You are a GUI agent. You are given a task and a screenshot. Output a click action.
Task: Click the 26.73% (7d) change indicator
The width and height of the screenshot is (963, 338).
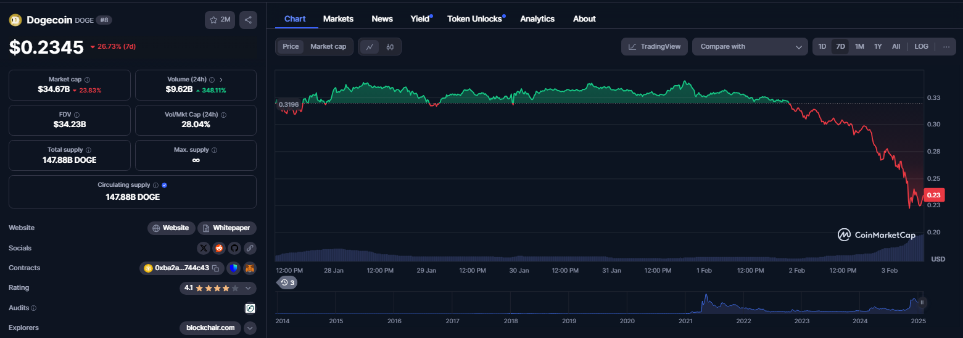(113, 47)
